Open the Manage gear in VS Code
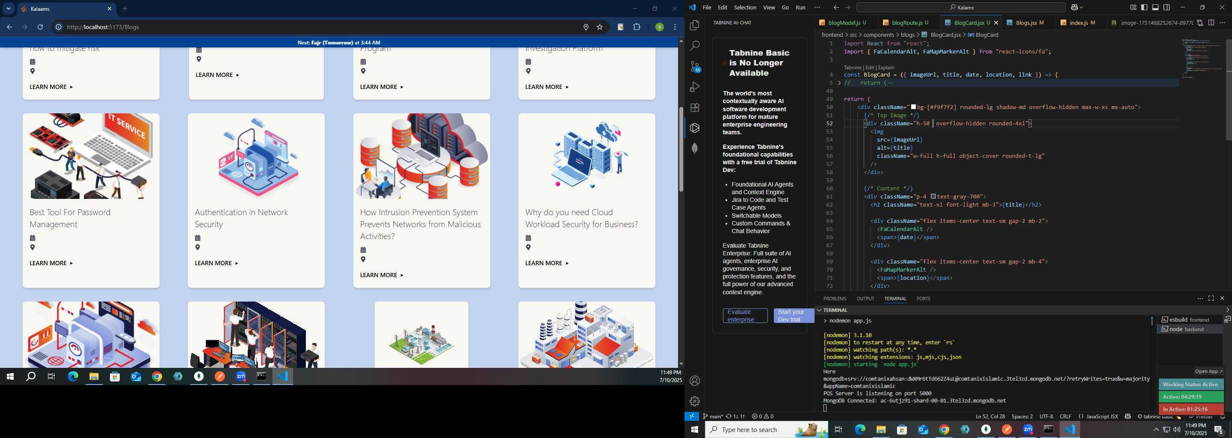The height and width of the screenshot is (438, 1232). [694, 401]
